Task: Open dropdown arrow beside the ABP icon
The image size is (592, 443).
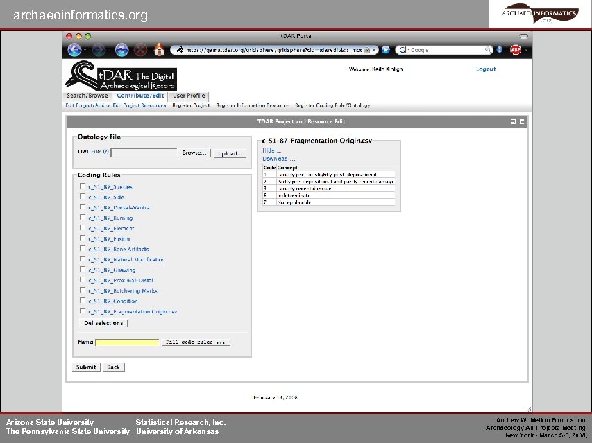Action: tap(526, 50)
